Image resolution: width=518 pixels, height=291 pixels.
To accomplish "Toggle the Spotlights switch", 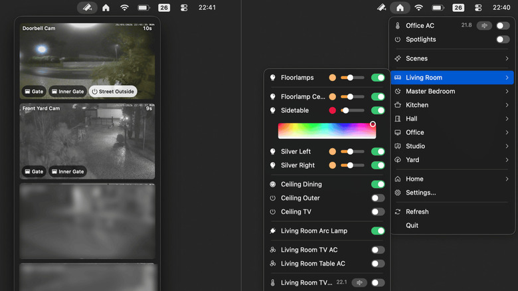I will click(503, 39).
